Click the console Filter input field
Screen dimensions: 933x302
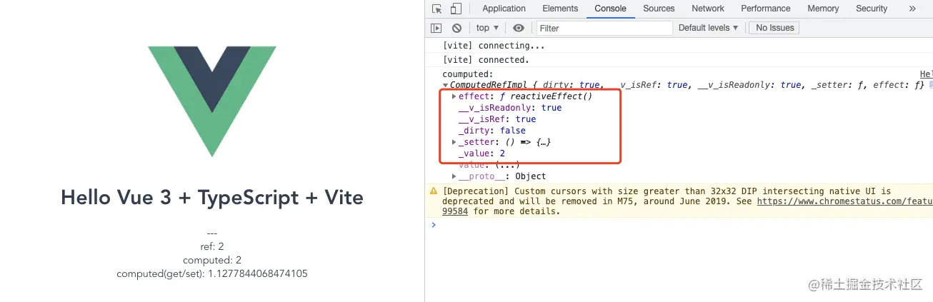click(x=604, y=28)
